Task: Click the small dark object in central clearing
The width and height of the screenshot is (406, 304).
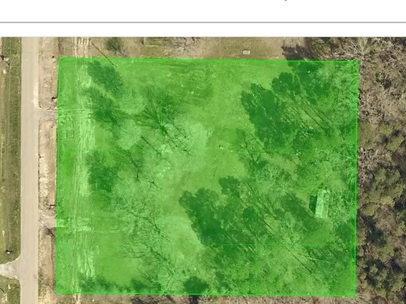Action: tap(221, 147)
